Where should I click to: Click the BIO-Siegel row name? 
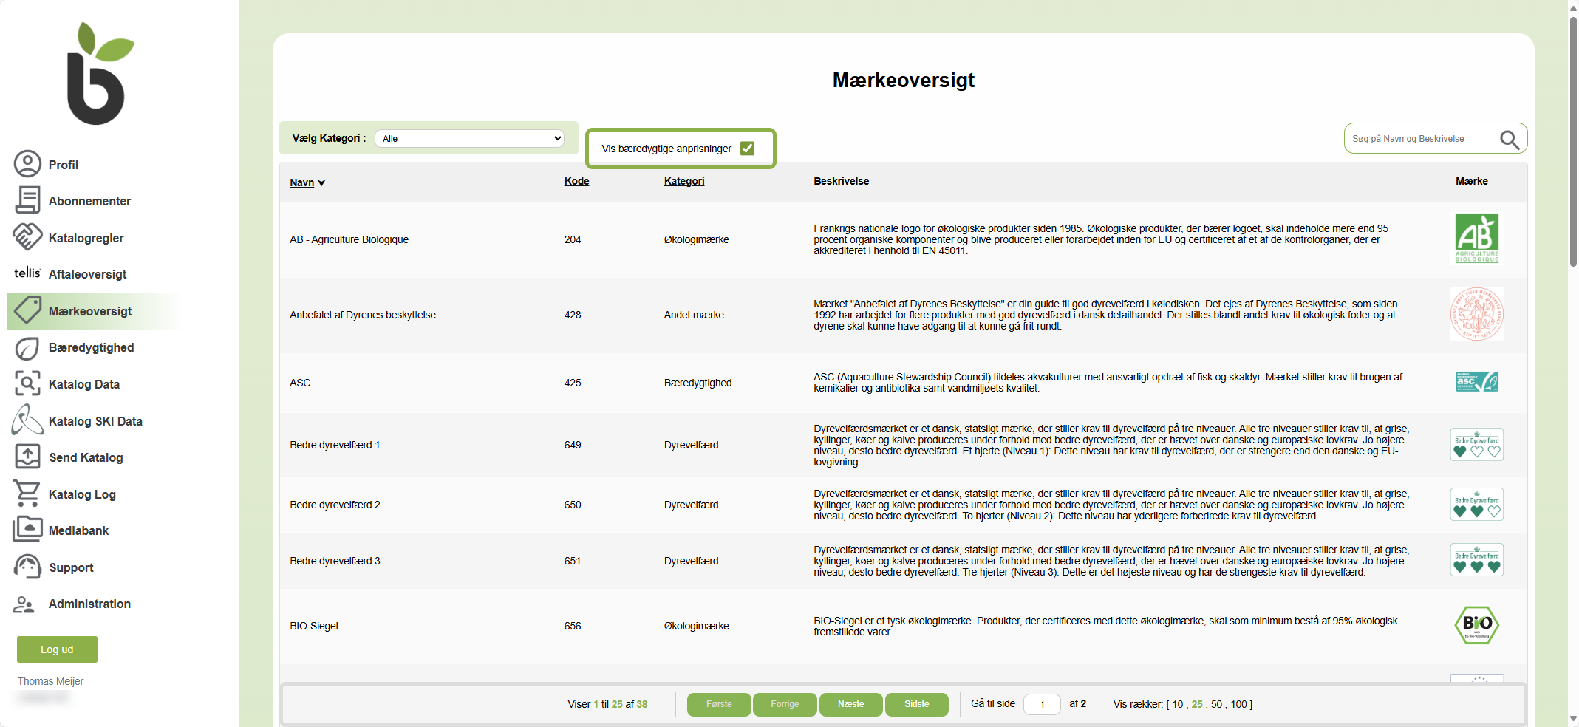pos(314,626)
